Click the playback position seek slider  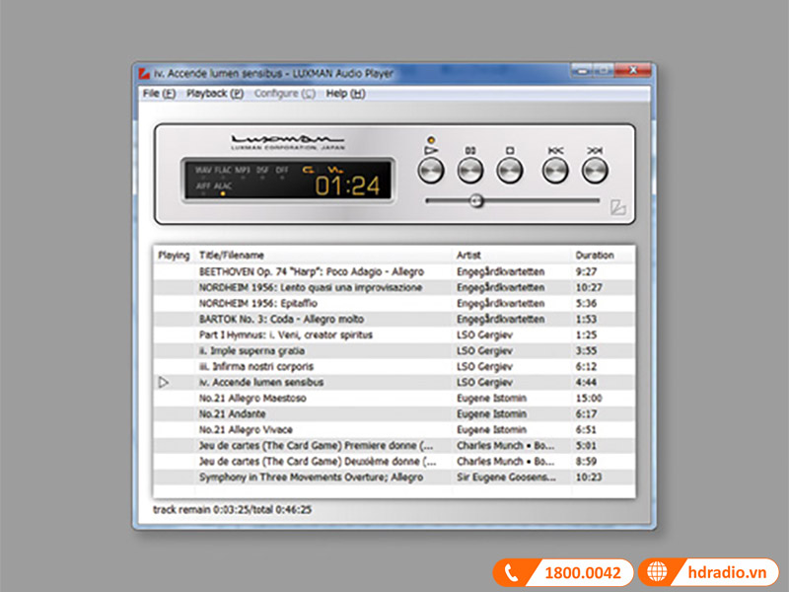tap(478, 200)
